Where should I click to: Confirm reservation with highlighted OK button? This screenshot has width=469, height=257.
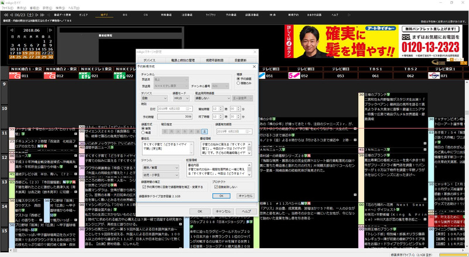(x=222, y=196)
